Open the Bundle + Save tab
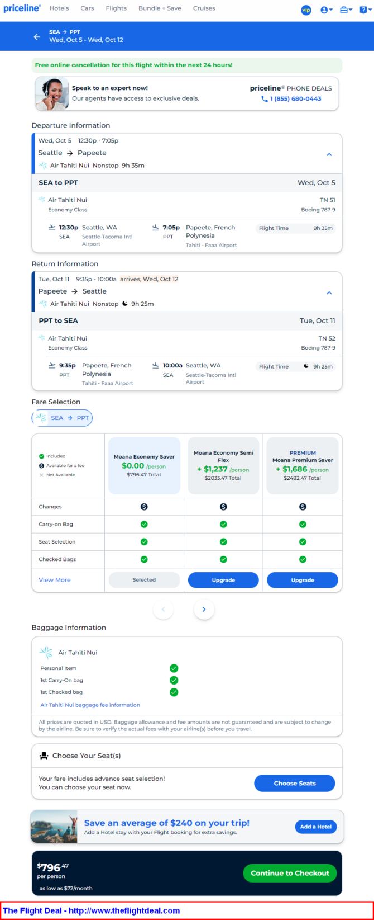Screen dimensions: 374x920 tap(160, 8)
